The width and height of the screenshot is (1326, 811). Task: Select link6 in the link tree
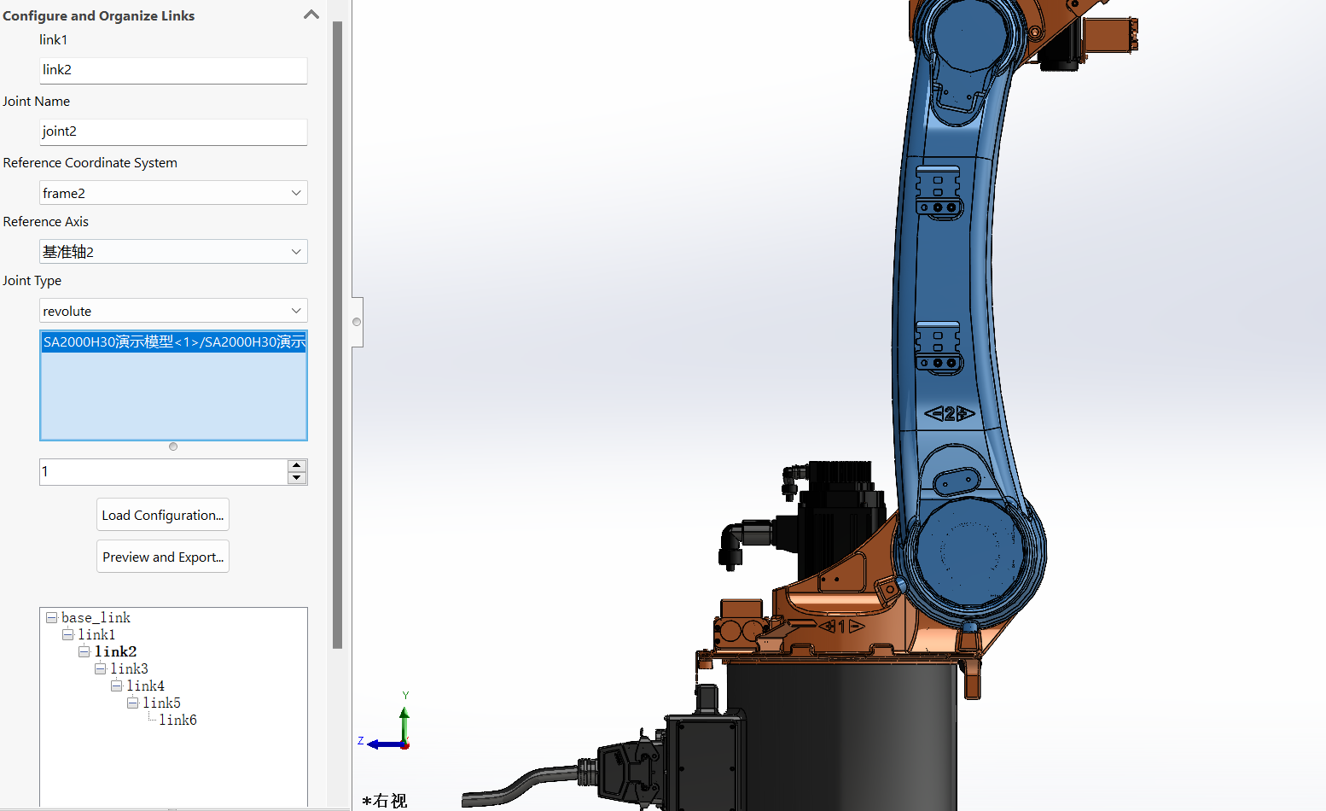[177, 720]
